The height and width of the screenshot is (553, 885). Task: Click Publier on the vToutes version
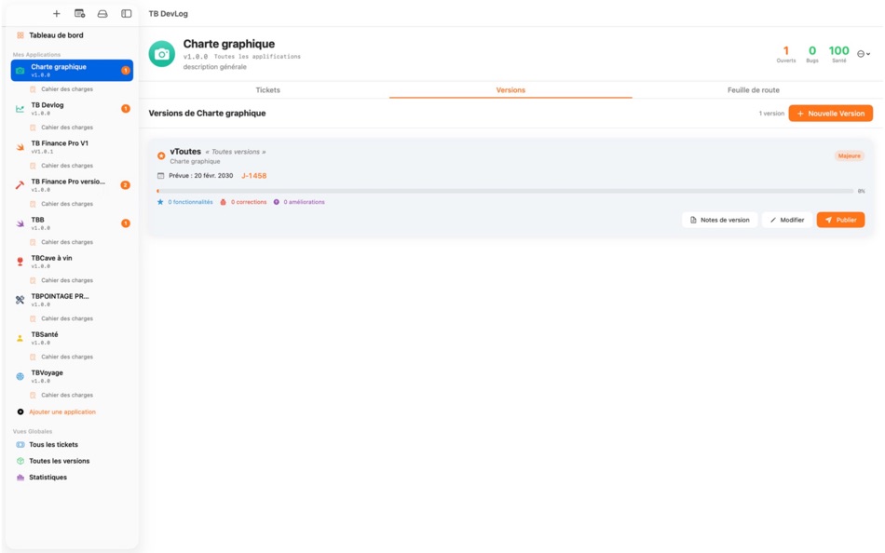point(839,219)
